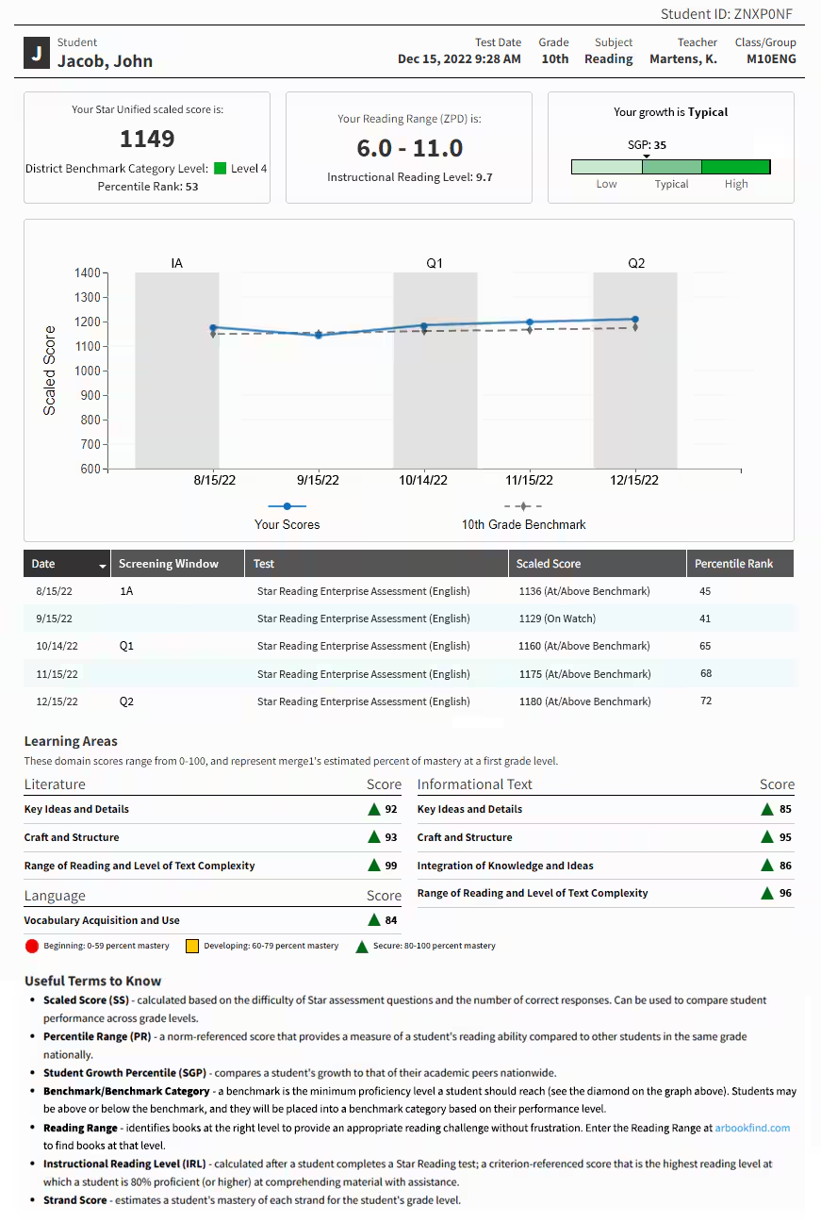Image resolution: width=821 pixels, height=1221 pixels.
Task: Click the yellow Developing mastery legend square
Action: point(192,946)
